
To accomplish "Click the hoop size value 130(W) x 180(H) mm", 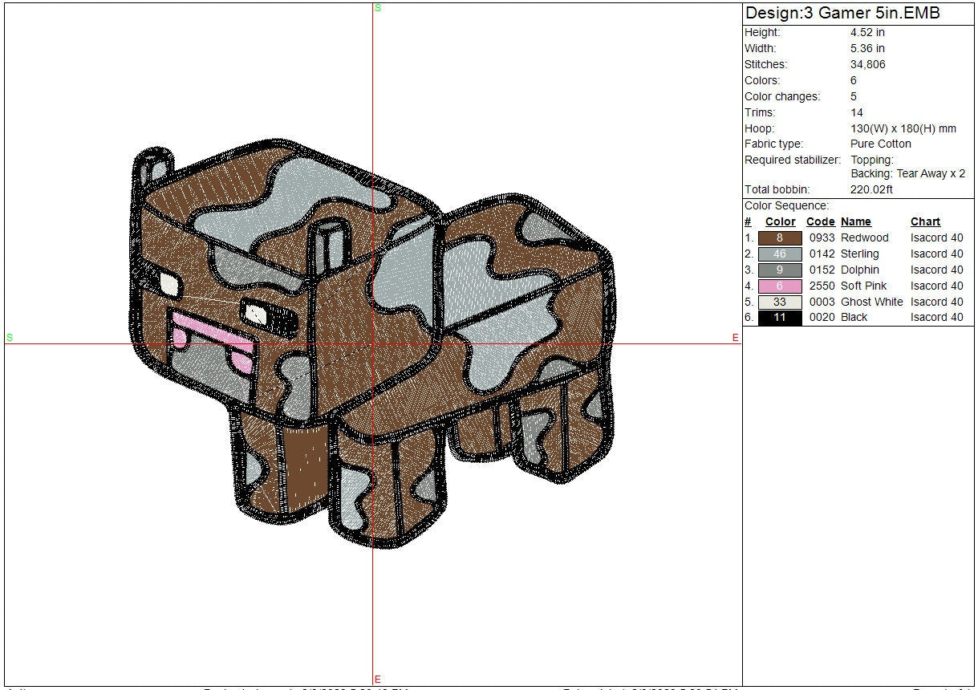I will (x=903, y=128).
